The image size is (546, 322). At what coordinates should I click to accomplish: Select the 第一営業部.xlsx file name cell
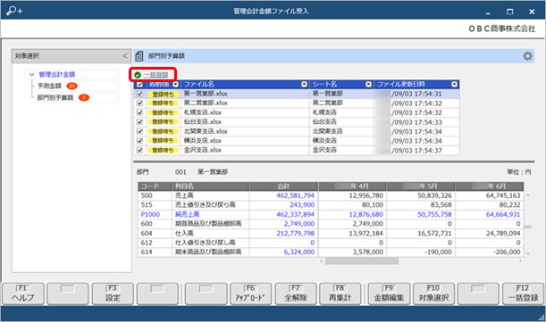click(245, 94)
